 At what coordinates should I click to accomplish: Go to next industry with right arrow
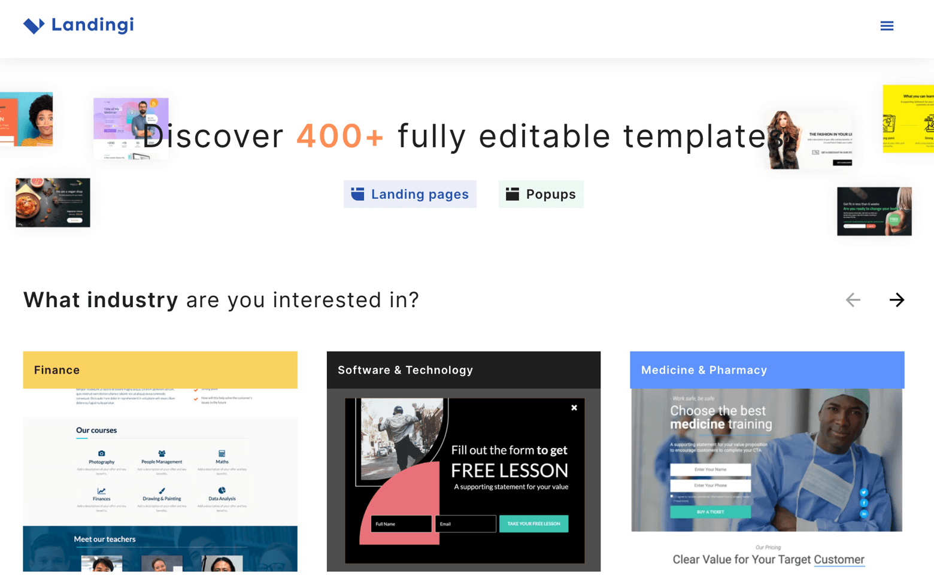tap(896, 300)
